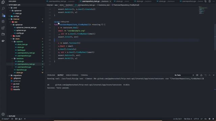
Task: Collapse the teststore folder
Action: point(20,58)
